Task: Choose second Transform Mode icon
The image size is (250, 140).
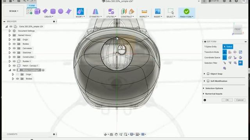Action: (230, 52)
